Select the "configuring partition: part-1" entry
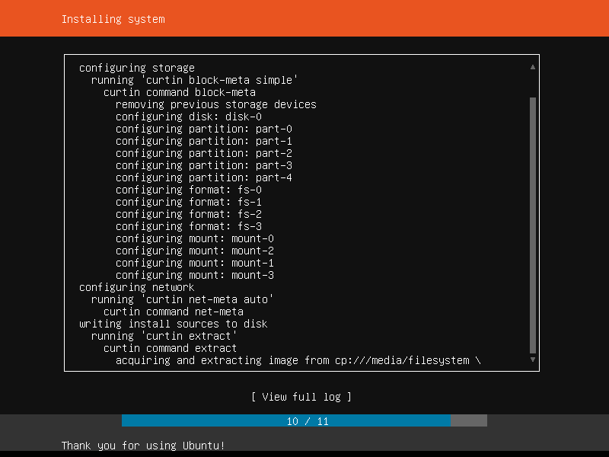The height and width of the screenshot is (457, 609). pyautogui.click(x=204, y=141)
